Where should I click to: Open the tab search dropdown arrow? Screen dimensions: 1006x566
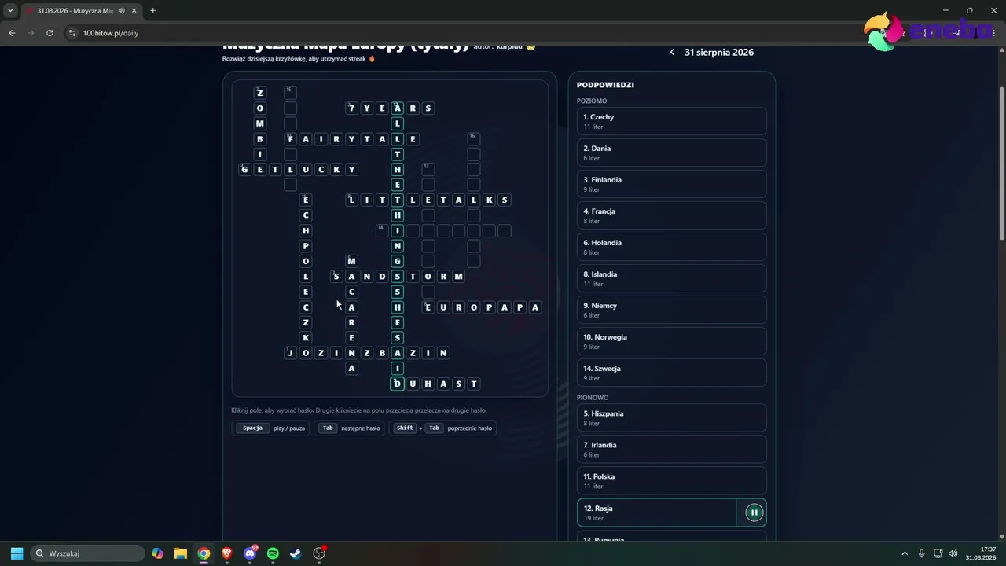(10, 11)
